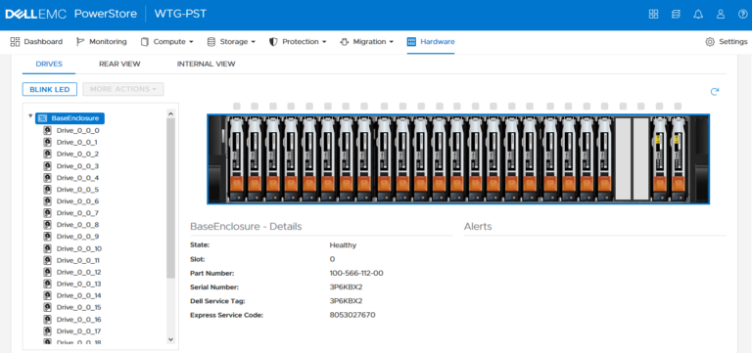
Task: Switch to the DRIVES tab
Action: click(x=49, y=65)
